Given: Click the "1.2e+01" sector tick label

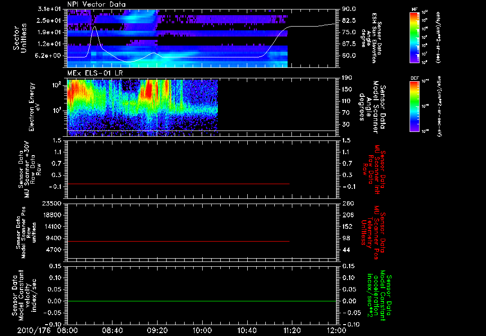Looking at the screenshot, I should point(49,44).
